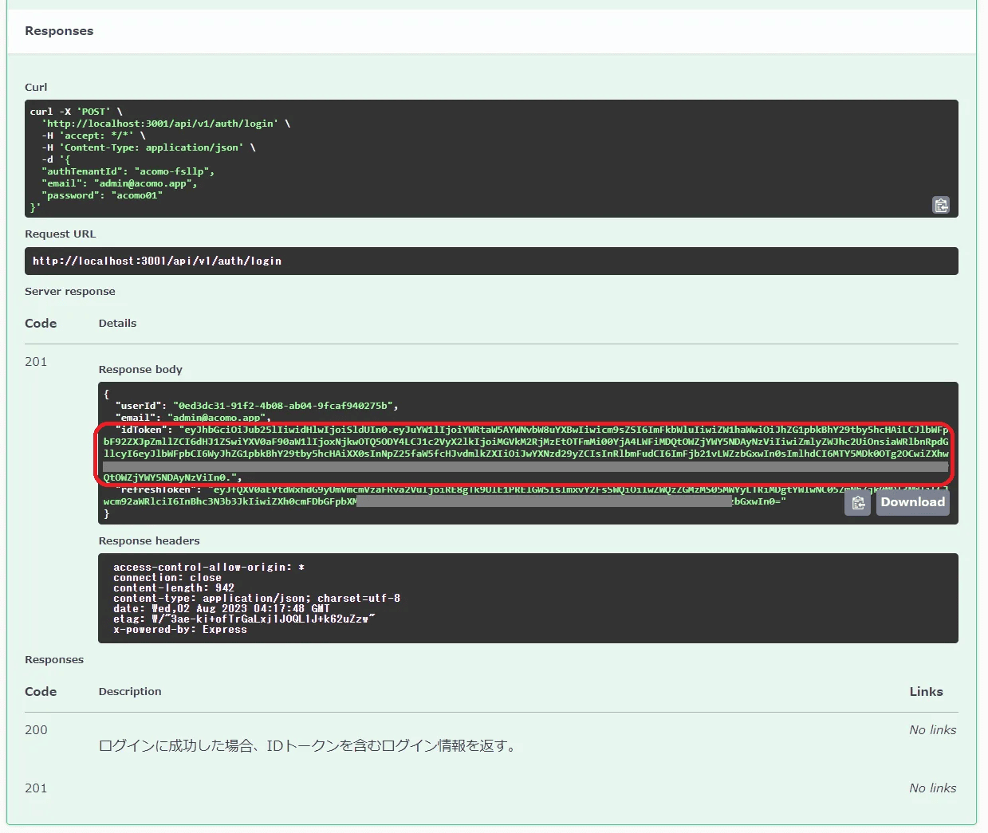Viewport: 988px width, 833px height.
Task: Click the response headers code block
Action: point(527,598)
